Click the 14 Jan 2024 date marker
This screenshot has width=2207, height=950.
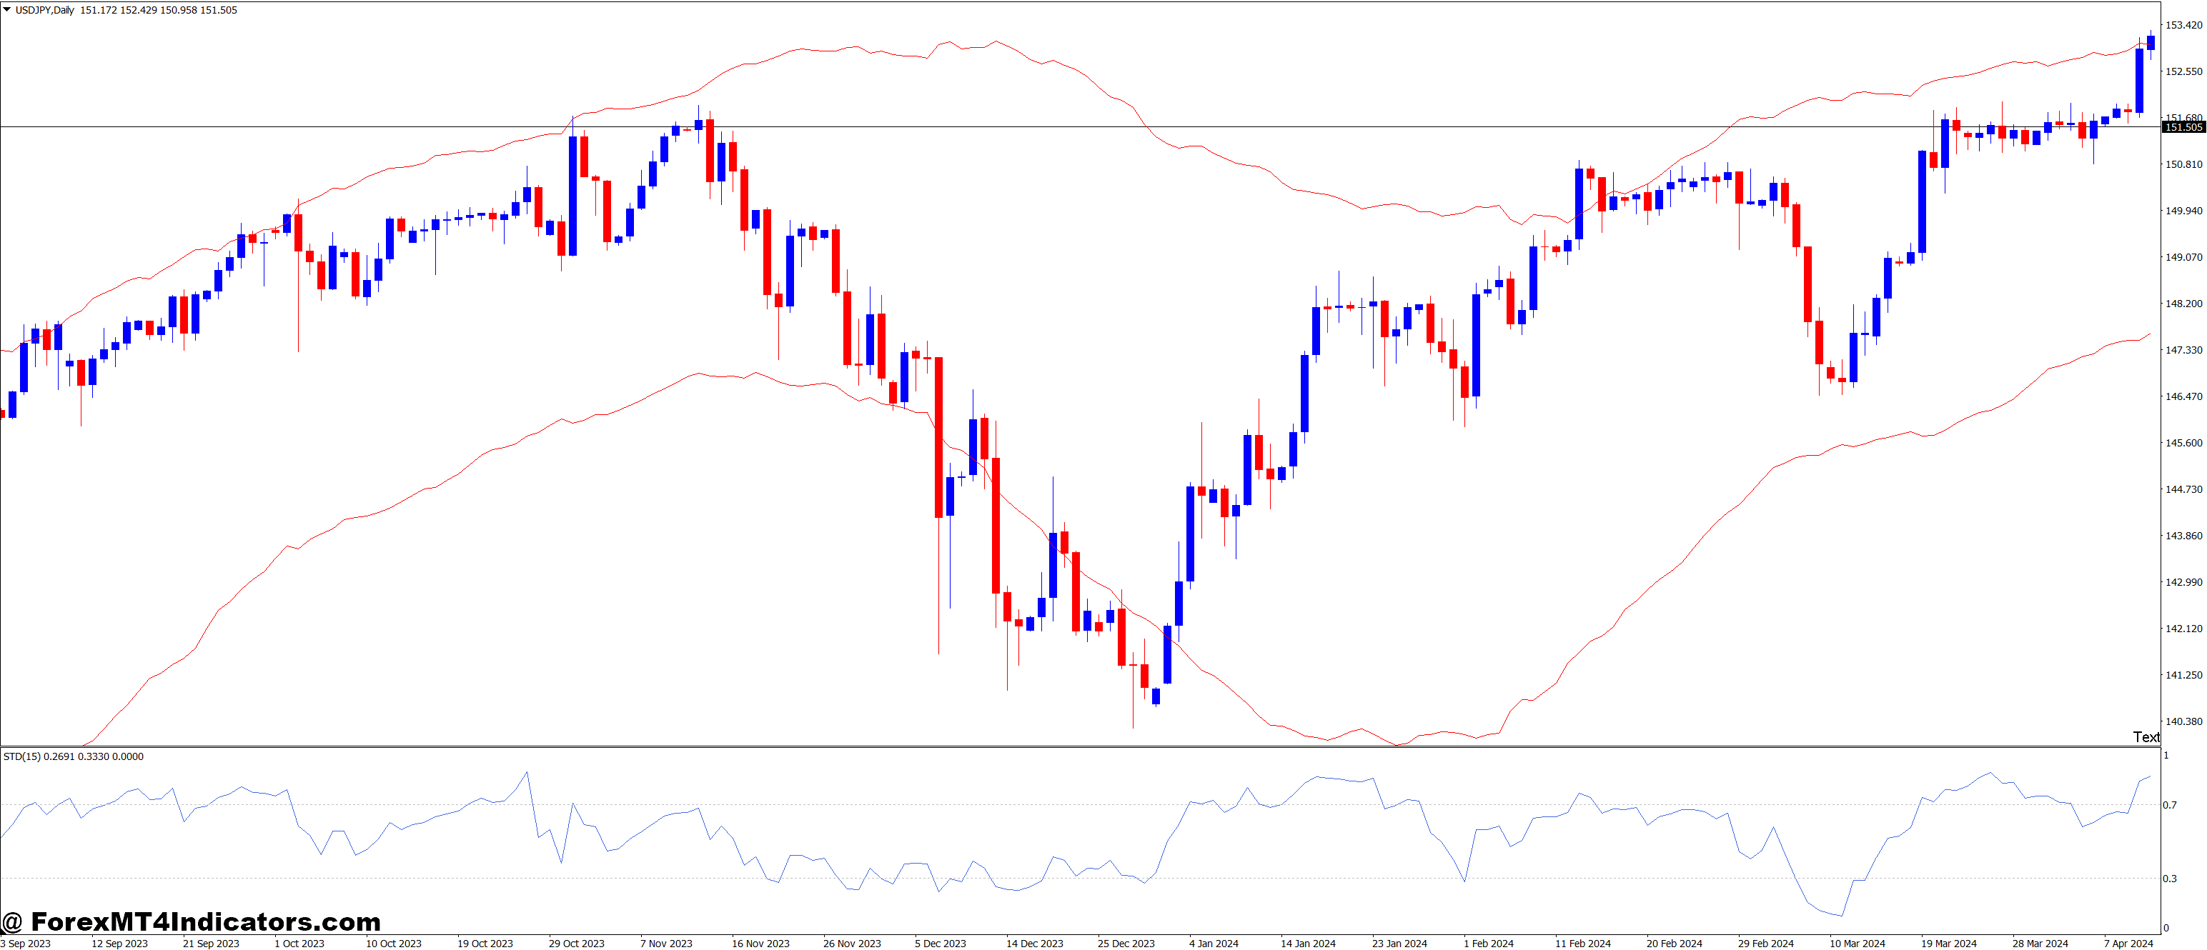point(1307,943)
